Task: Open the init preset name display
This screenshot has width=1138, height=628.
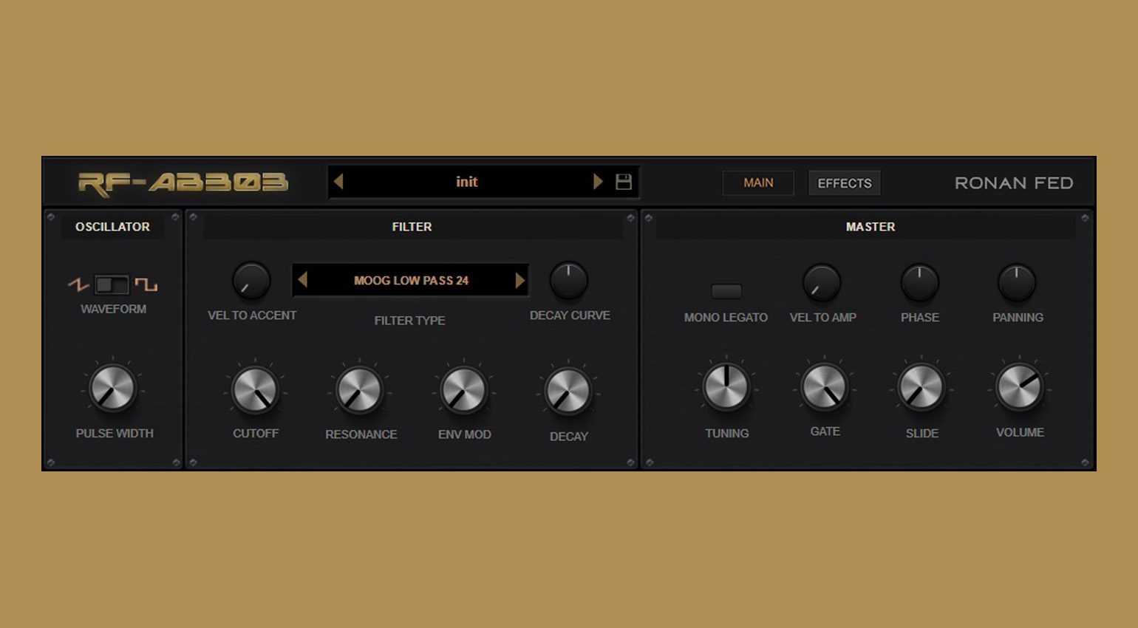Action: tap(467, 182)
